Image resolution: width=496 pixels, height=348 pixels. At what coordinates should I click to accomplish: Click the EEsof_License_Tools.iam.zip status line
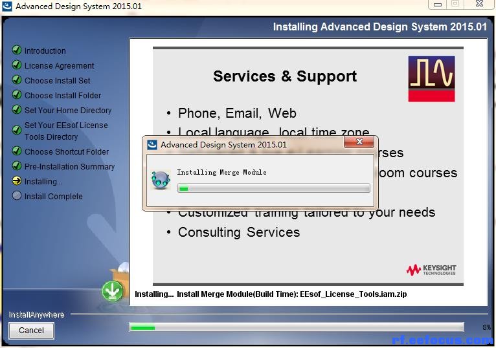click(x=271, y=294)
